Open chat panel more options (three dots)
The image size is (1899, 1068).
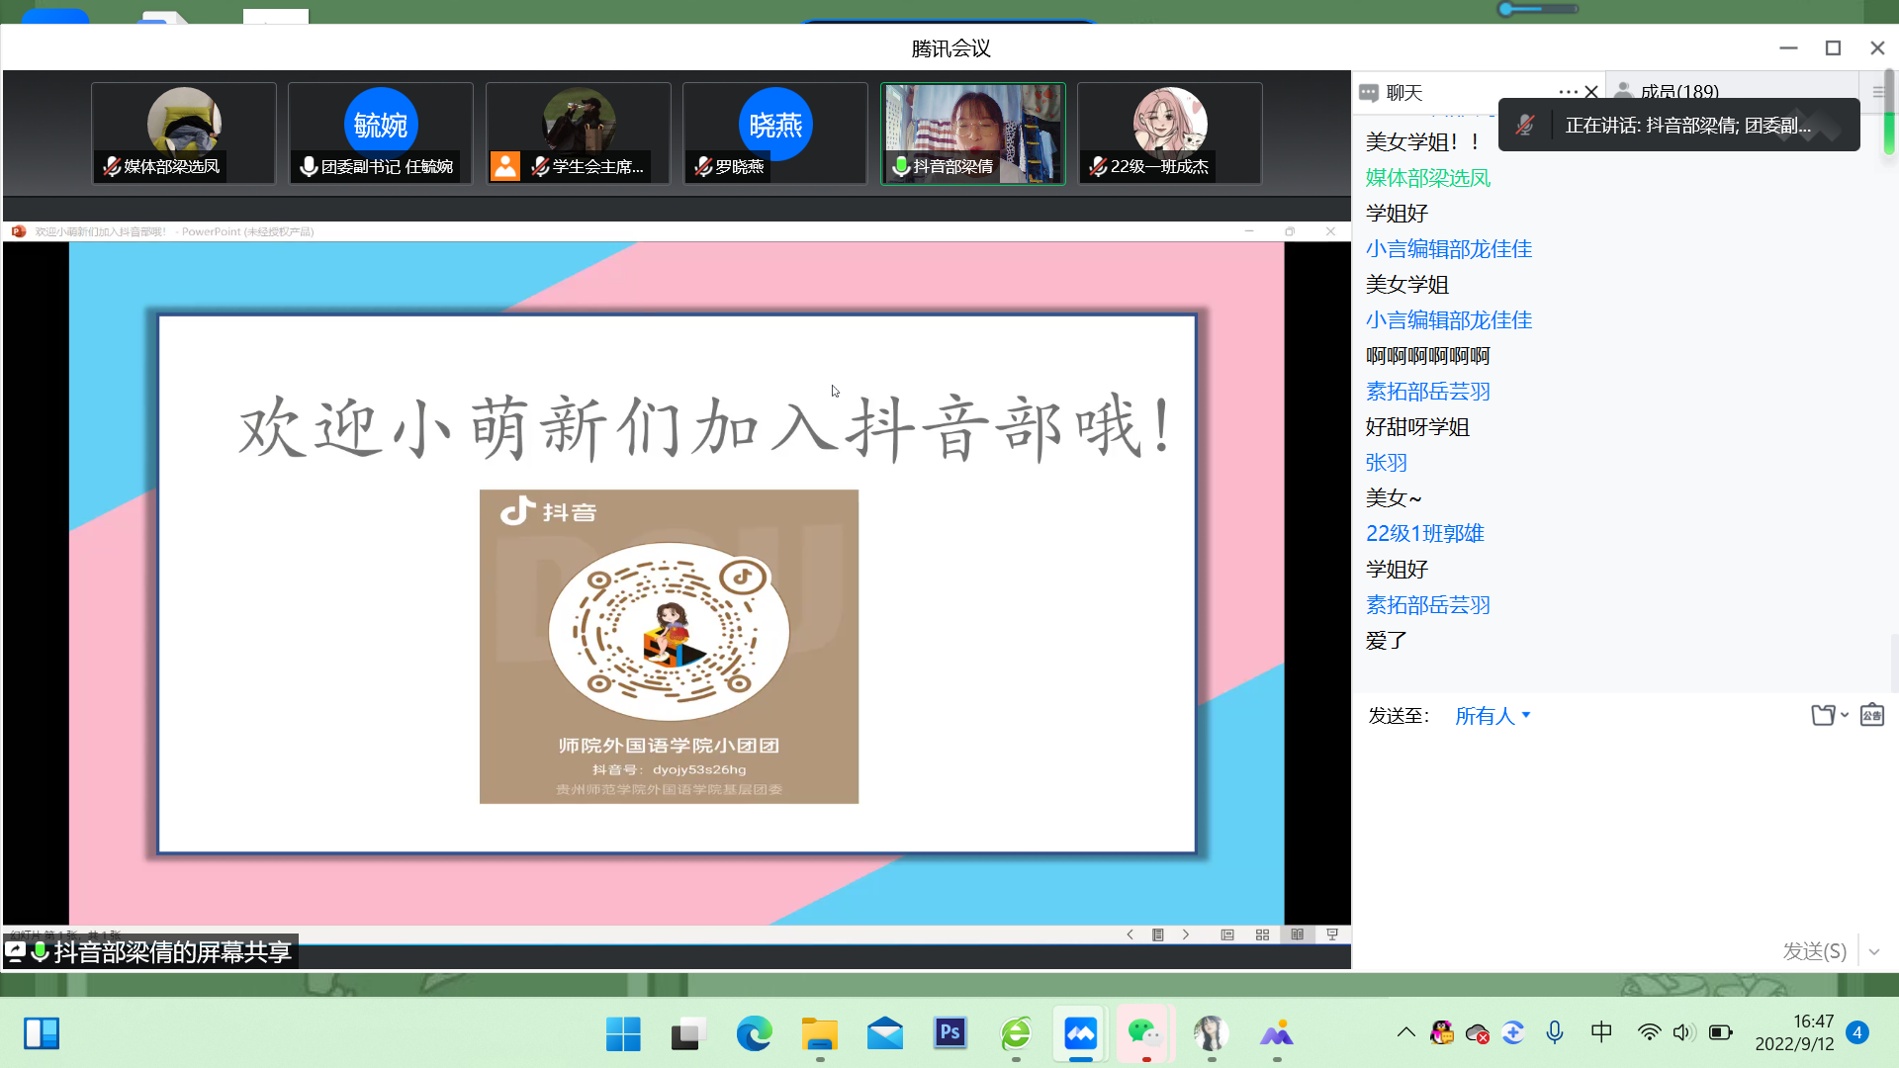tap(1569, 92)
